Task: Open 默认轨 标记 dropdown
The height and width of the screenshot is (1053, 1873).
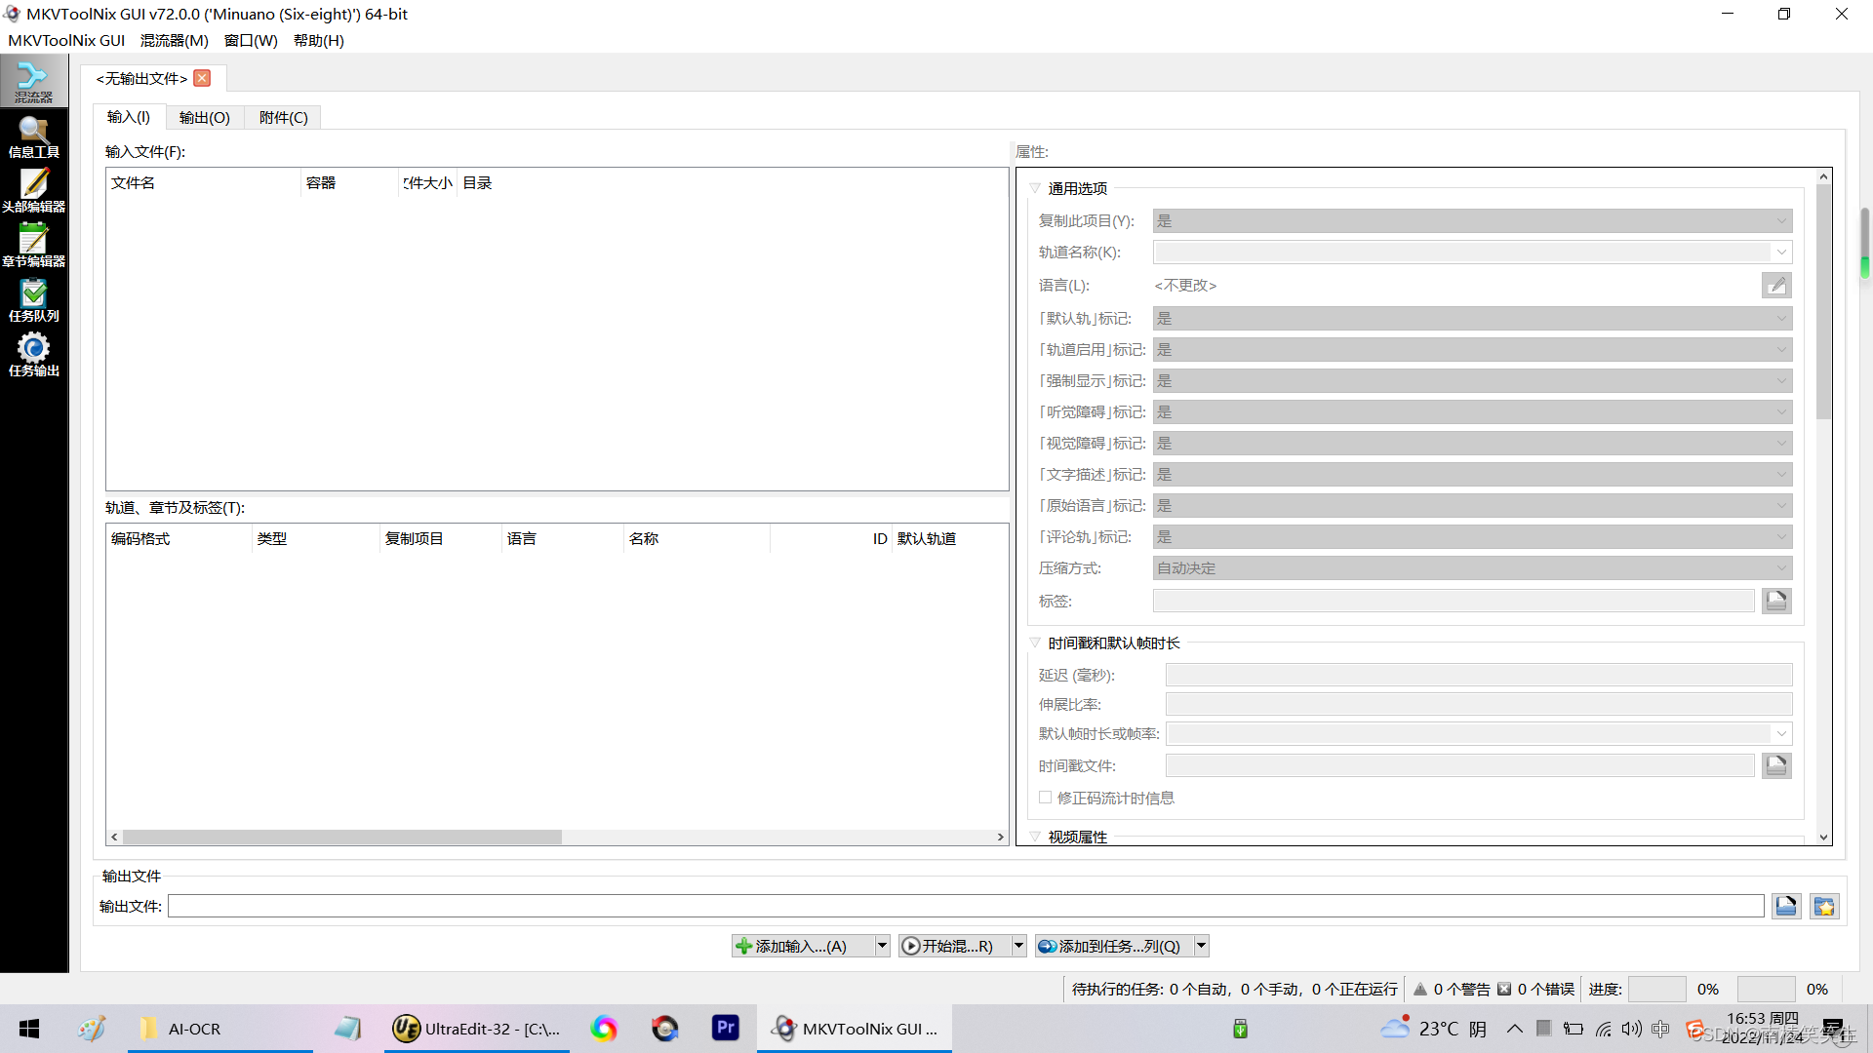Action: tap(1472, 319)
